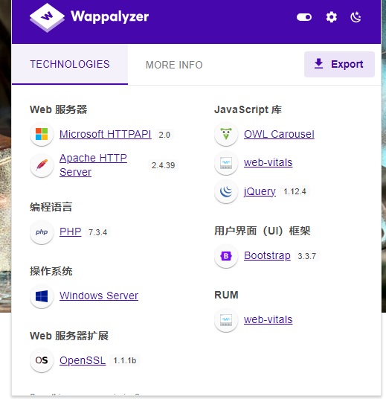Click the jQuery swirl icon
Viewport: 386px width, 399px height.
(226, 191)
